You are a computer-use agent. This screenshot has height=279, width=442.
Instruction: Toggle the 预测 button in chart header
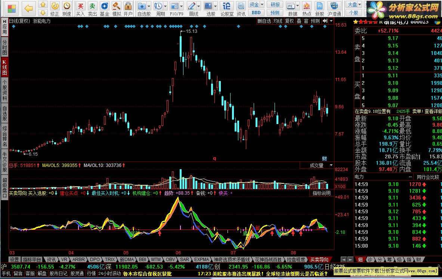315,21
